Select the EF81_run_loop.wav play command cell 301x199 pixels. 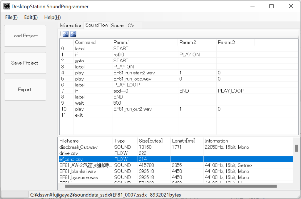(132, 79)
